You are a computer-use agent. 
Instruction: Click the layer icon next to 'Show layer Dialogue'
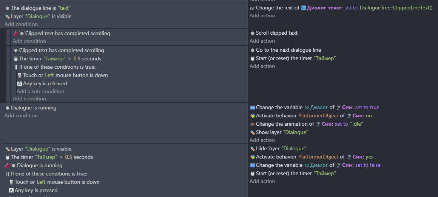click(252, 132)
